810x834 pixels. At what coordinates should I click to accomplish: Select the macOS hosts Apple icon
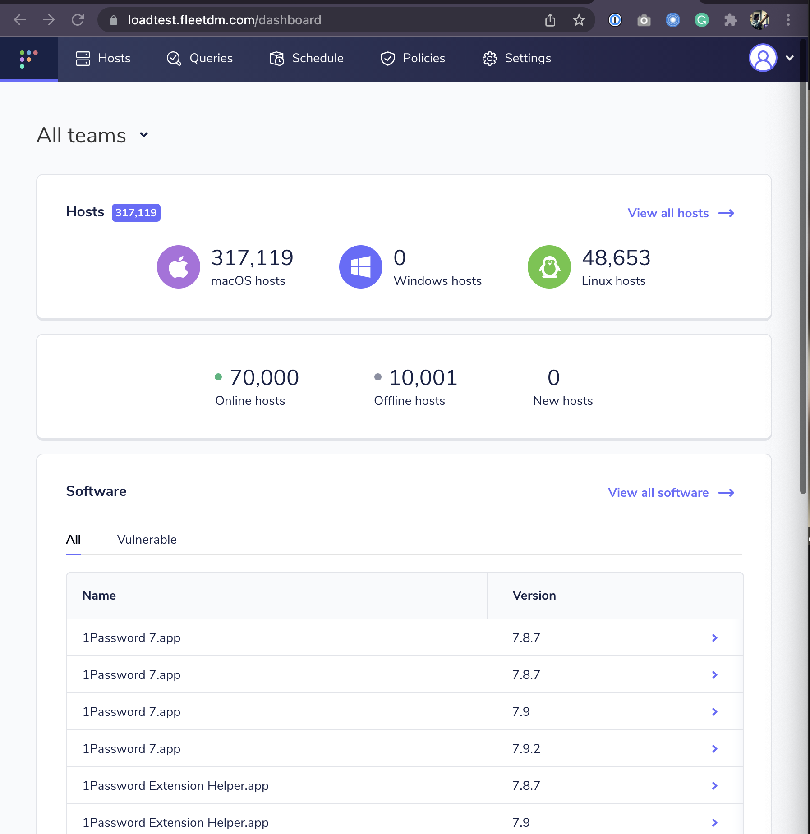(x=179, y=266)
